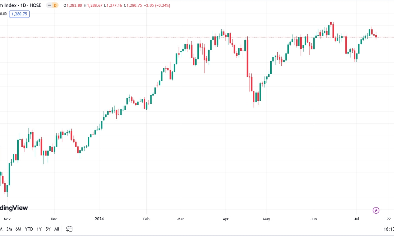Select the 6M time range
This screenshot has width=394, height=236.
point(18,229)
